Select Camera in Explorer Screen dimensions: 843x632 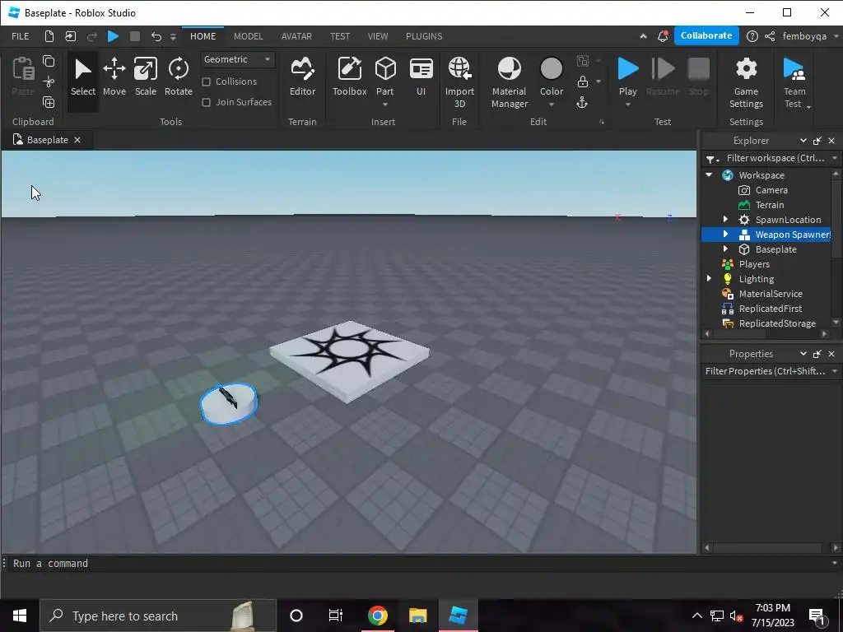point(771,190)
